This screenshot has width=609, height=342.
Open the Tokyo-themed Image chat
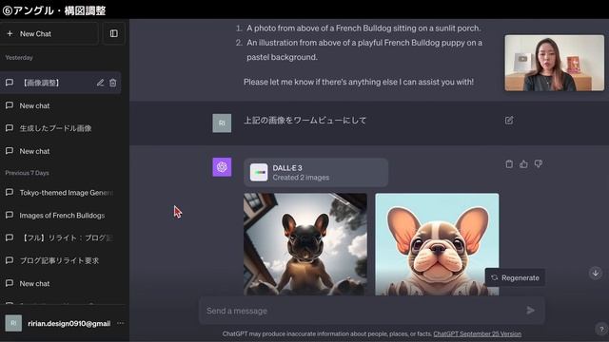[61, 193]
